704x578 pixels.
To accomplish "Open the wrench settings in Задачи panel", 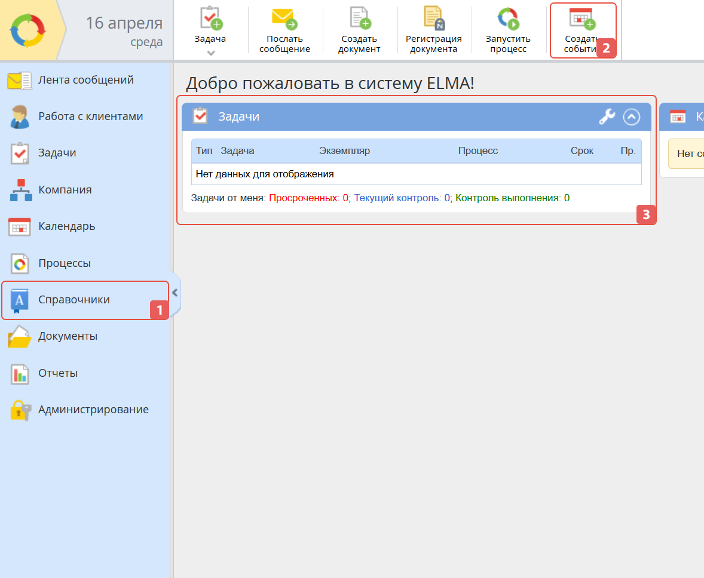I will (x=607, y=116).
